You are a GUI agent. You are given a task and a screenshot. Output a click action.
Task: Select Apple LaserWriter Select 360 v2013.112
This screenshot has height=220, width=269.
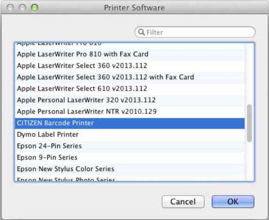coord(130,65)
